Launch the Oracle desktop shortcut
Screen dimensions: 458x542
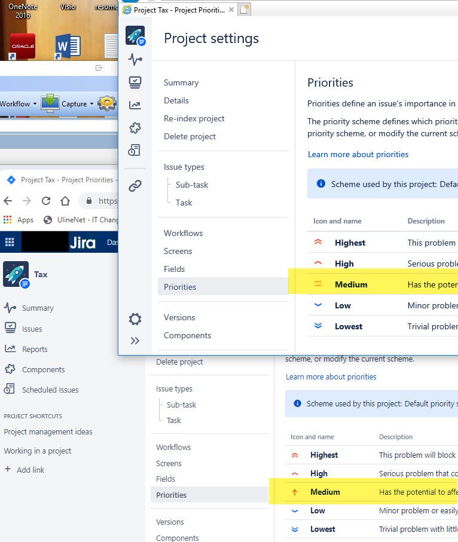[23, 47]
